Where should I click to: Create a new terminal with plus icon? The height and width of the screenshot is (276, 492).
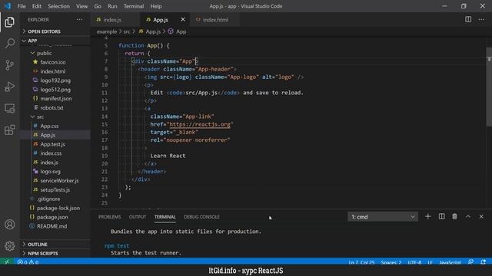427,216
